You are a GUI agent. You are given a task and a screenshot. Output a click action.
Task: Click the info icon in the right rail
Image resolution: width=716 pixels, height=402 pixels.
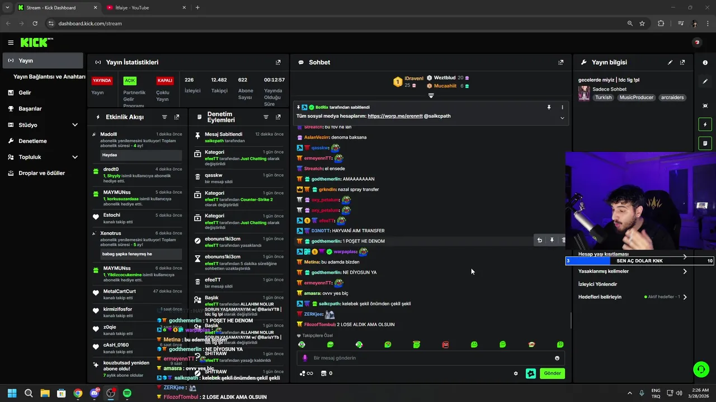click(x=705, y=63)
